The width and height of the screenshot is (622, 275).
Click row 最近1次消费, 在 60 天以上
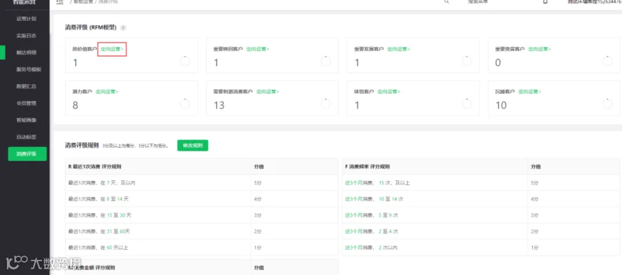tap(202, 247)
